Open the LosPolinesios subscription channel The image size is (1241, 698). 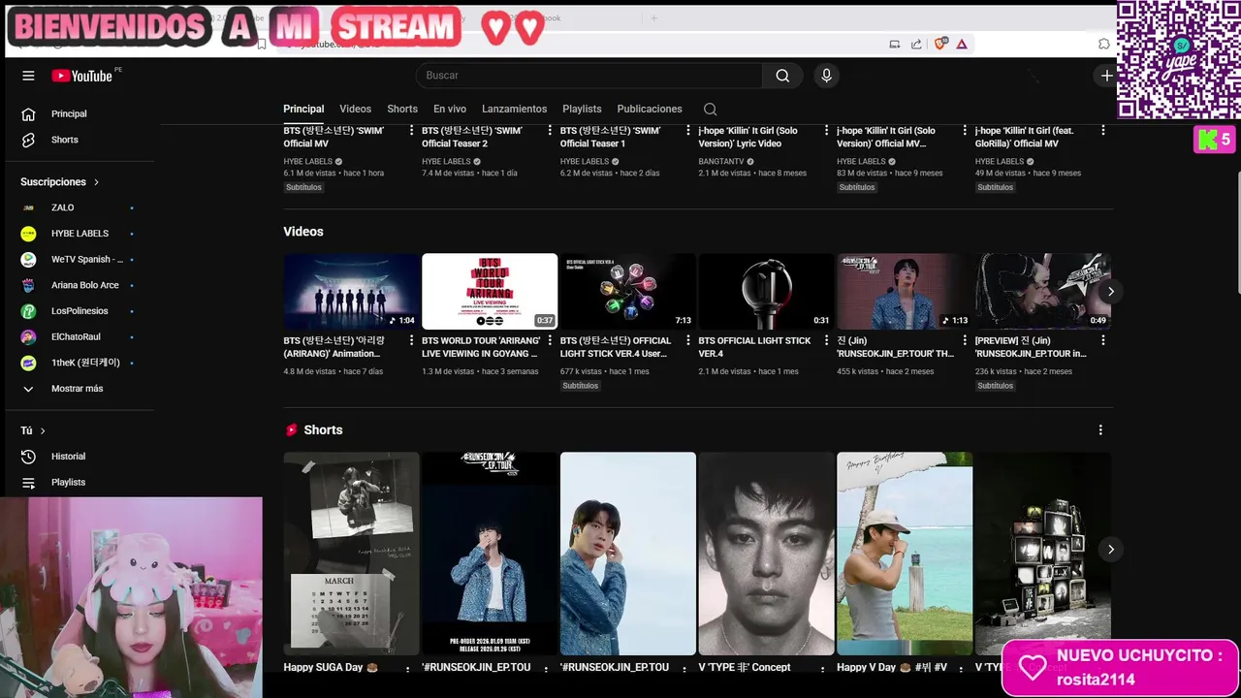78,311
